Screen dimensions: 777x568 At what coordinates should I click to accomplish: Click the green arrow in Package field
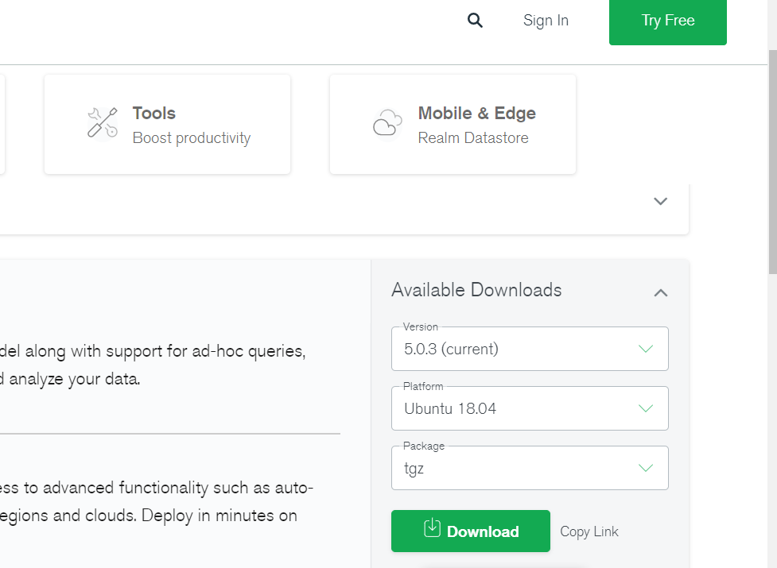pyautogui.click(x=646, y=468)
